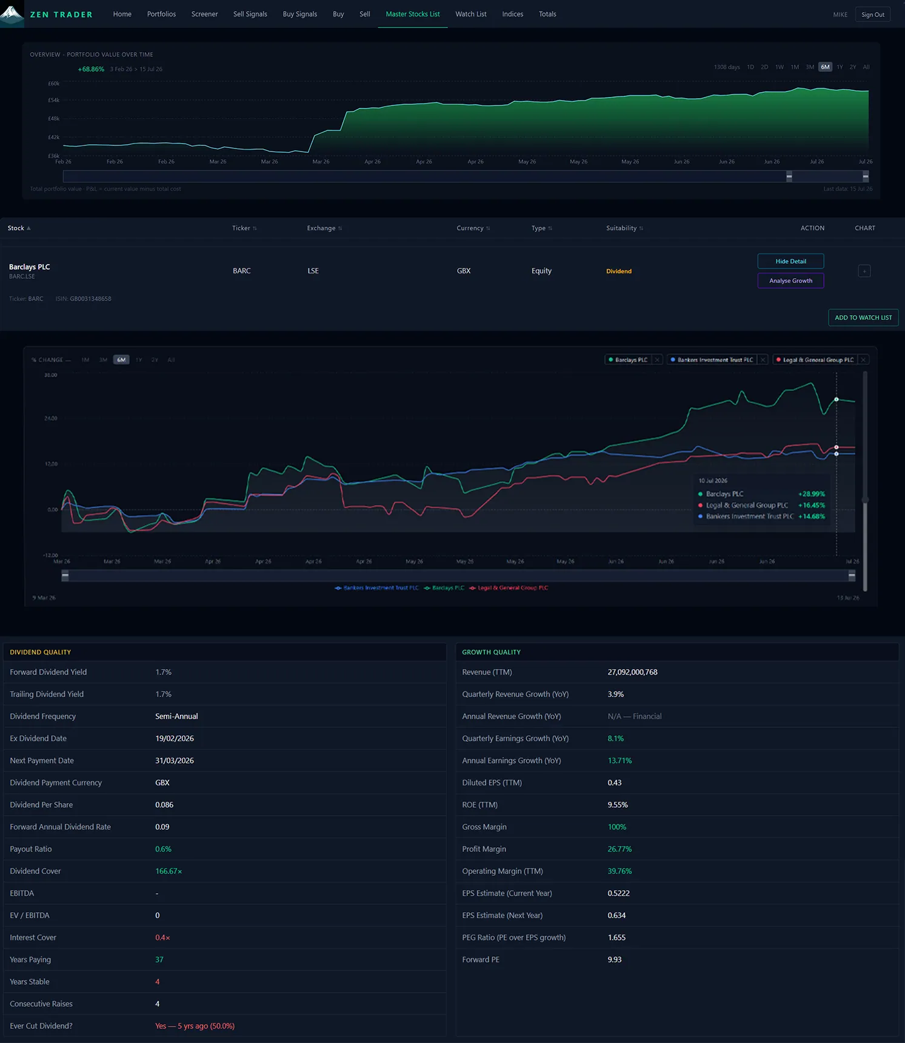Click the chart plus icon in Barclays row
The width and height of the screenshot is (905, 1043).
[864, 271]
